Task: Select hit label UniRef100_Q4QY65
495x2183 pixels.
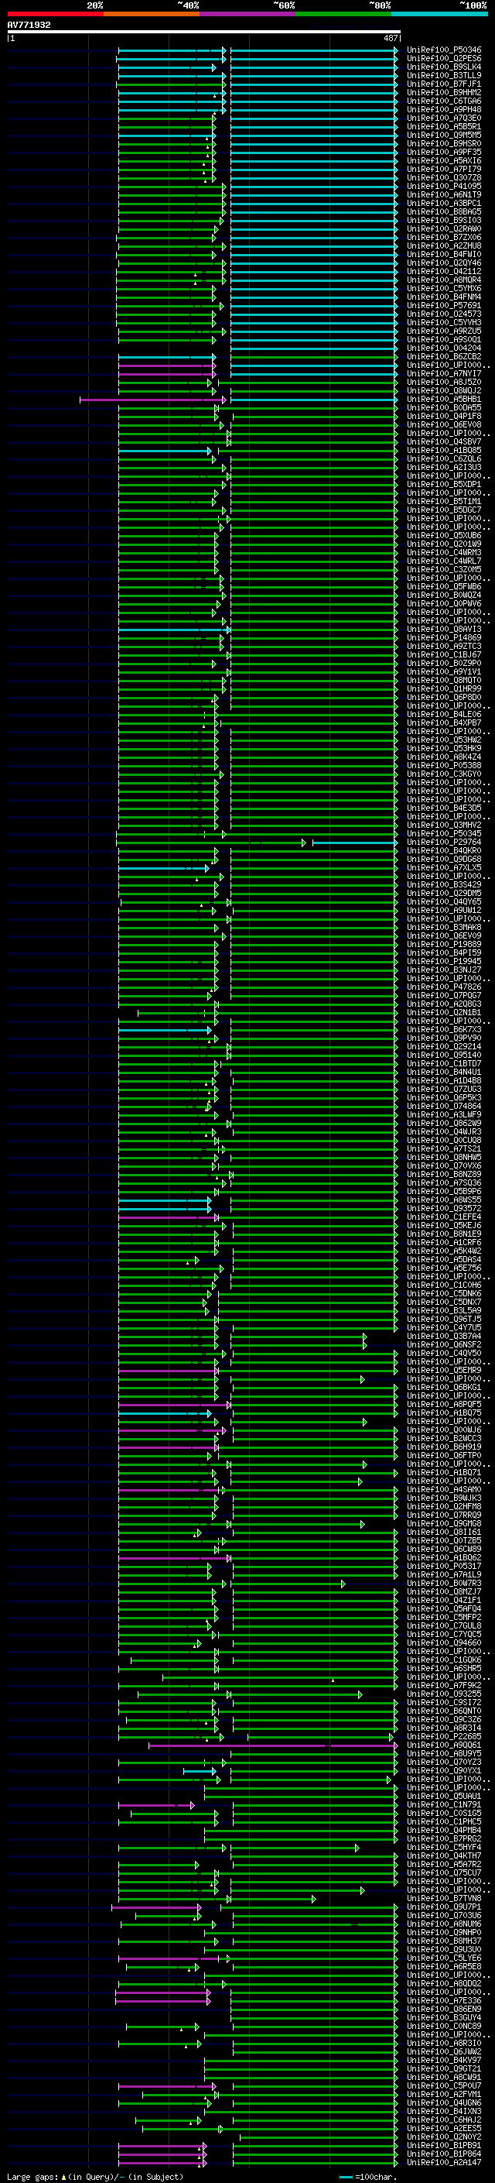Action: tap(444, 901)
